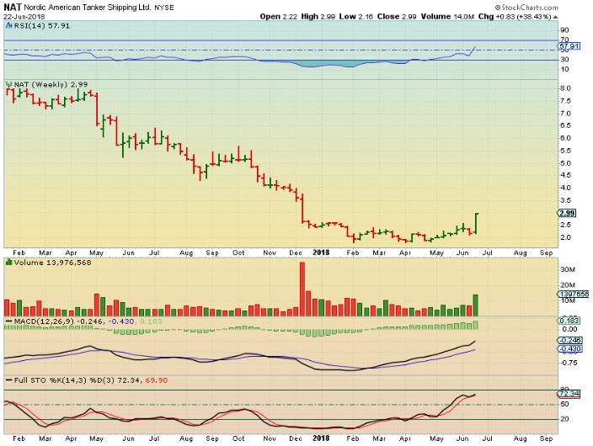Click the -0.246 MACD tag on right axis
This screenshot has width=593, height=446.
pyautogui.click(x=570, y=340)
